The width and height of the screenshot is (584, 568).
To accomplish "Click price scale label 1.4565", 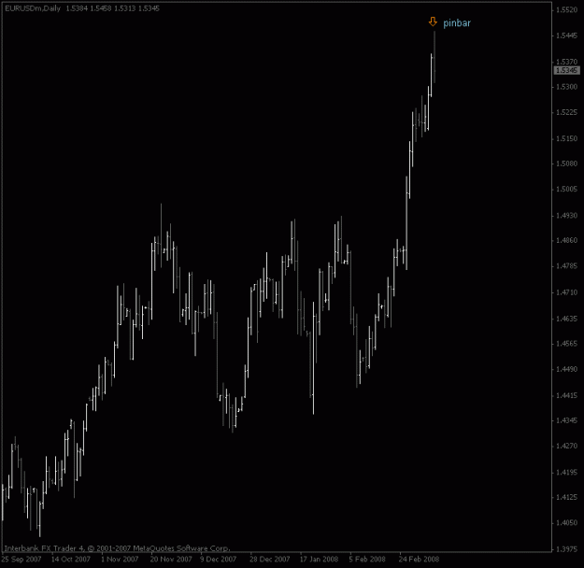I will [x=566, y=344].
